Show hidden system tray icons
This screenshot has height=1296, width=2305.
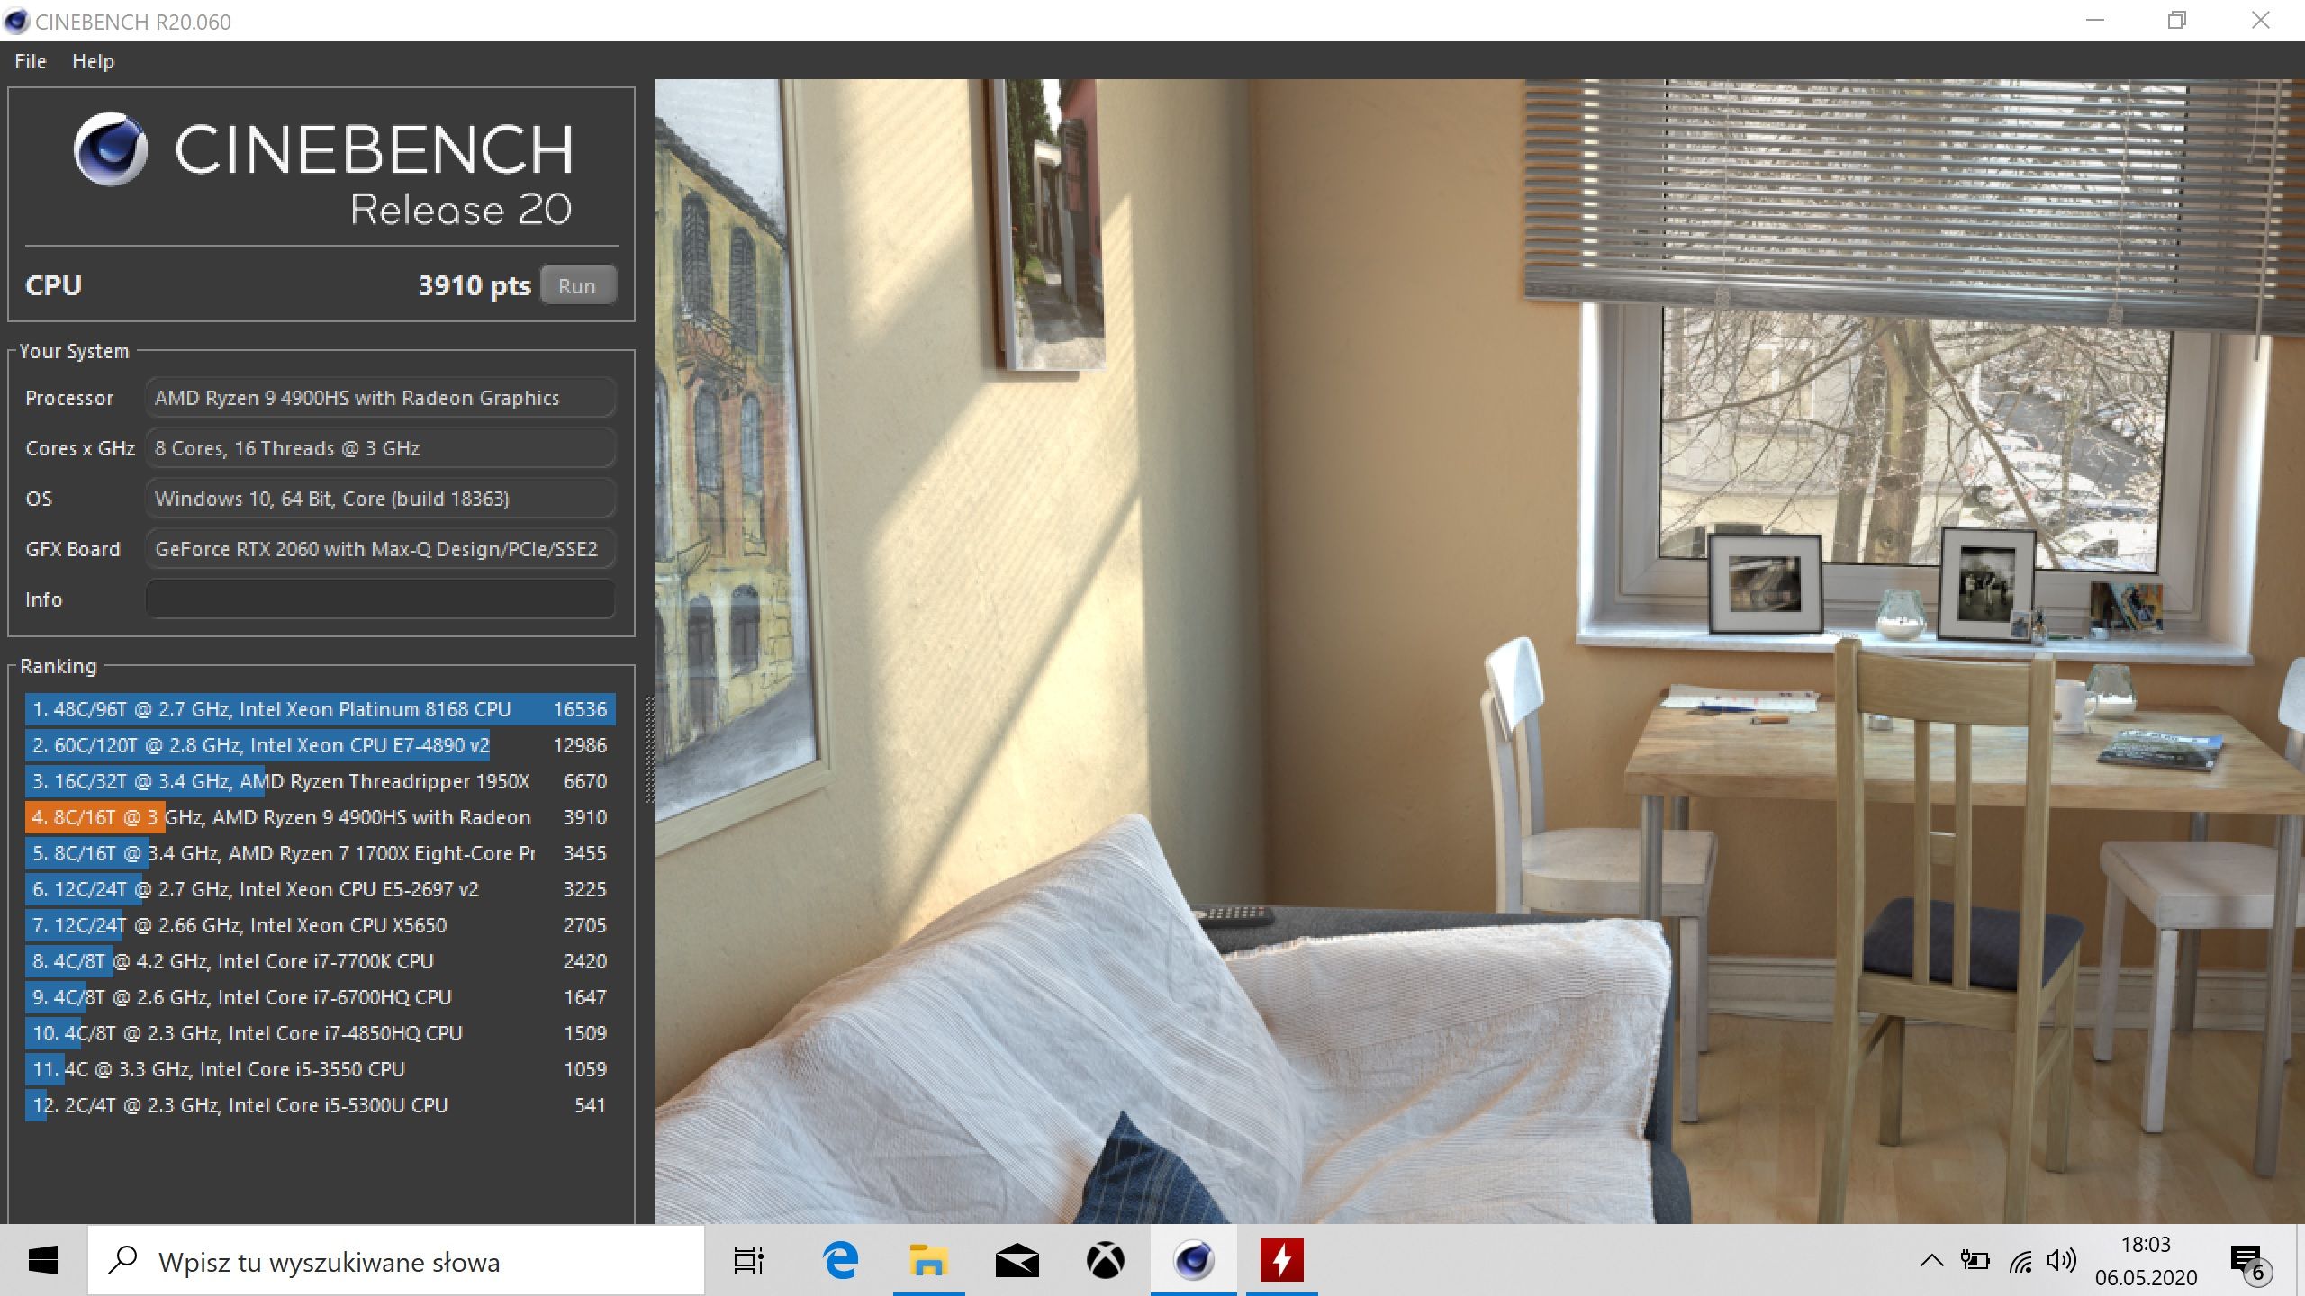[1931, 1260]
